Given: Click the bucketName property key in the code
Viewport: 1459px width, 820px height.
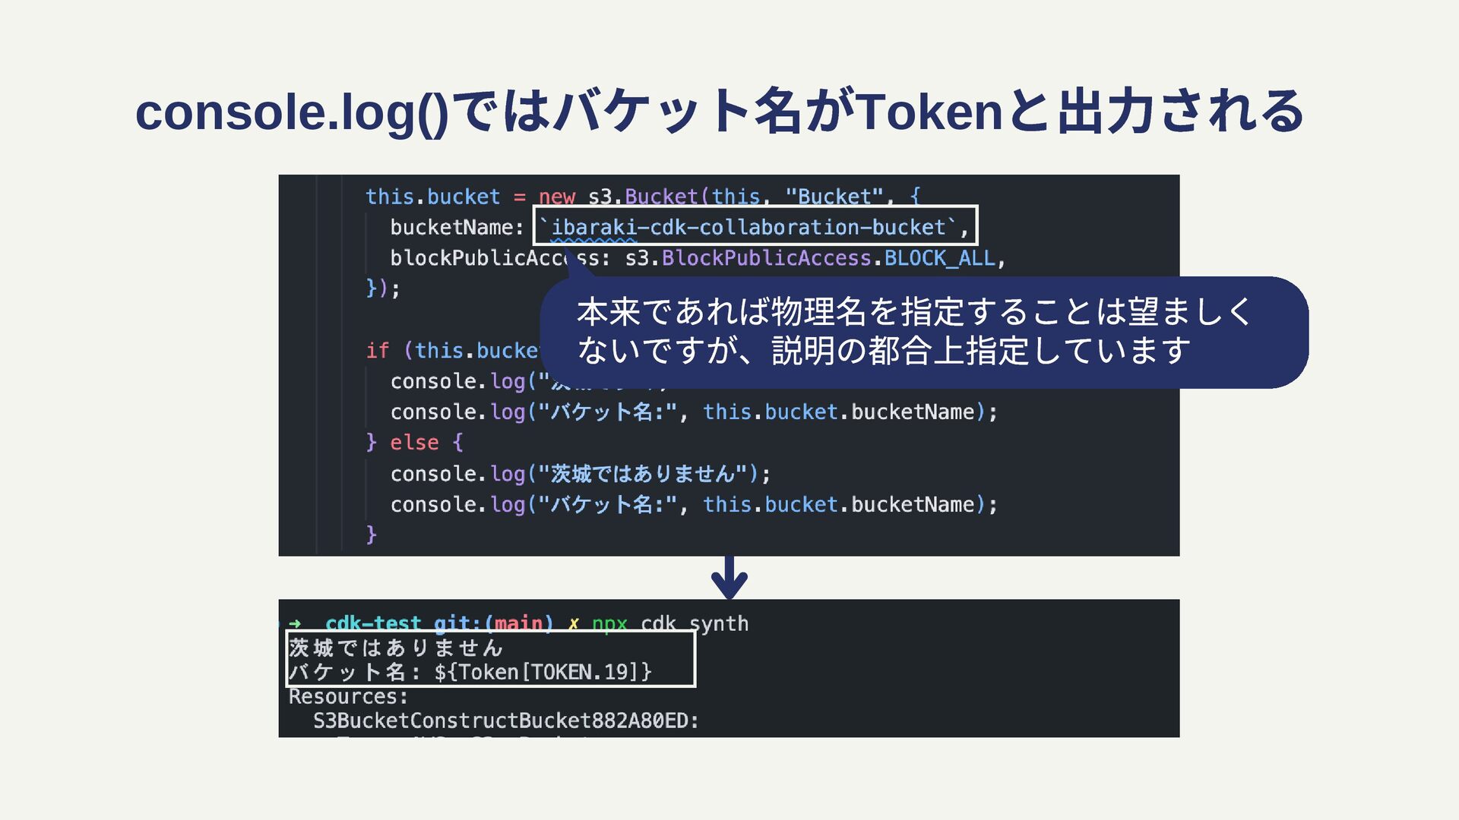Looking at the screenshot, I should click(x=451, y=227).
